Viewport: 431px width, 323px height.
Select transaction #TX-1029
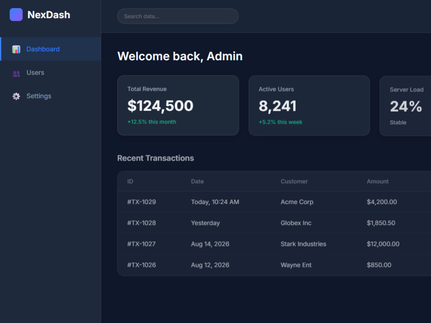click(141, 202)
